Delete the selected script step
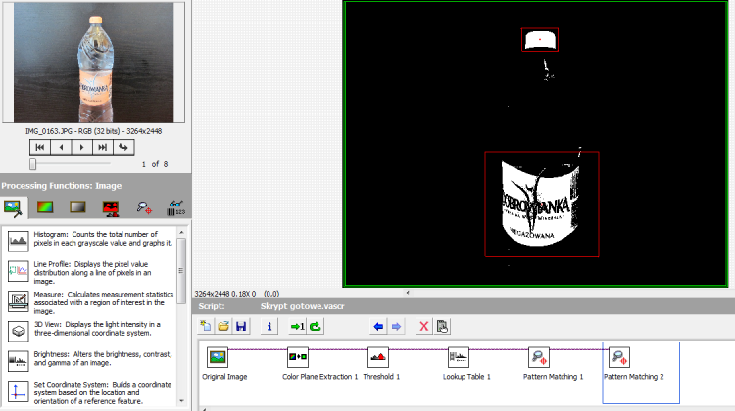 pyautogui.click(x=423, y=326)
